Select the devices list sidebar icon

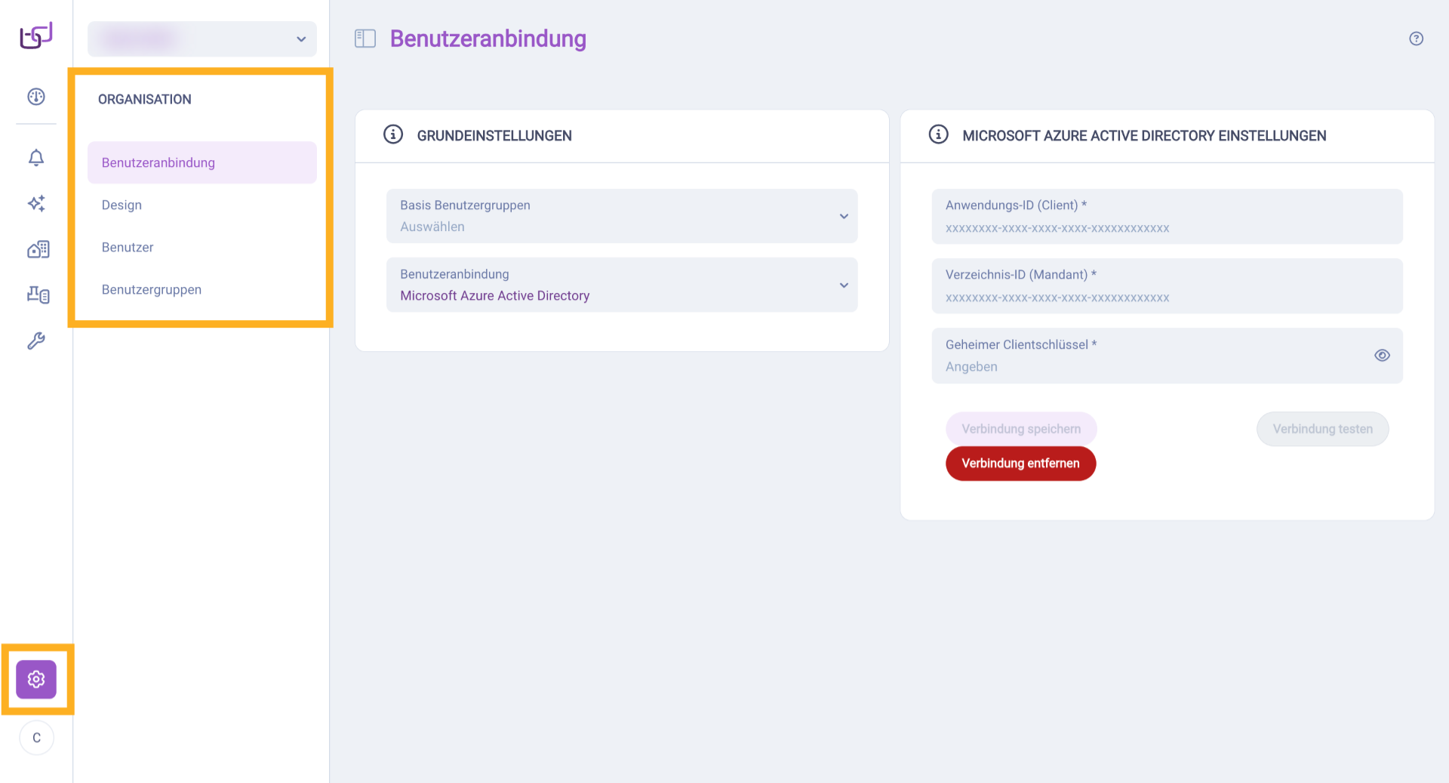coord(37,294)
